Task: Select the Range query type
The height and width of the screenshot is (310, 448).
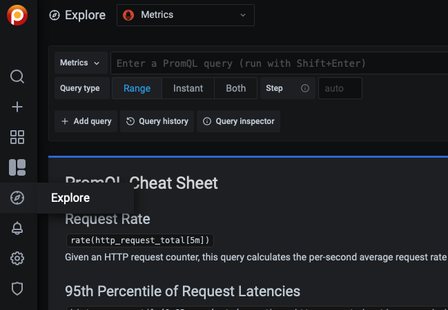Action: pos(137,89)
